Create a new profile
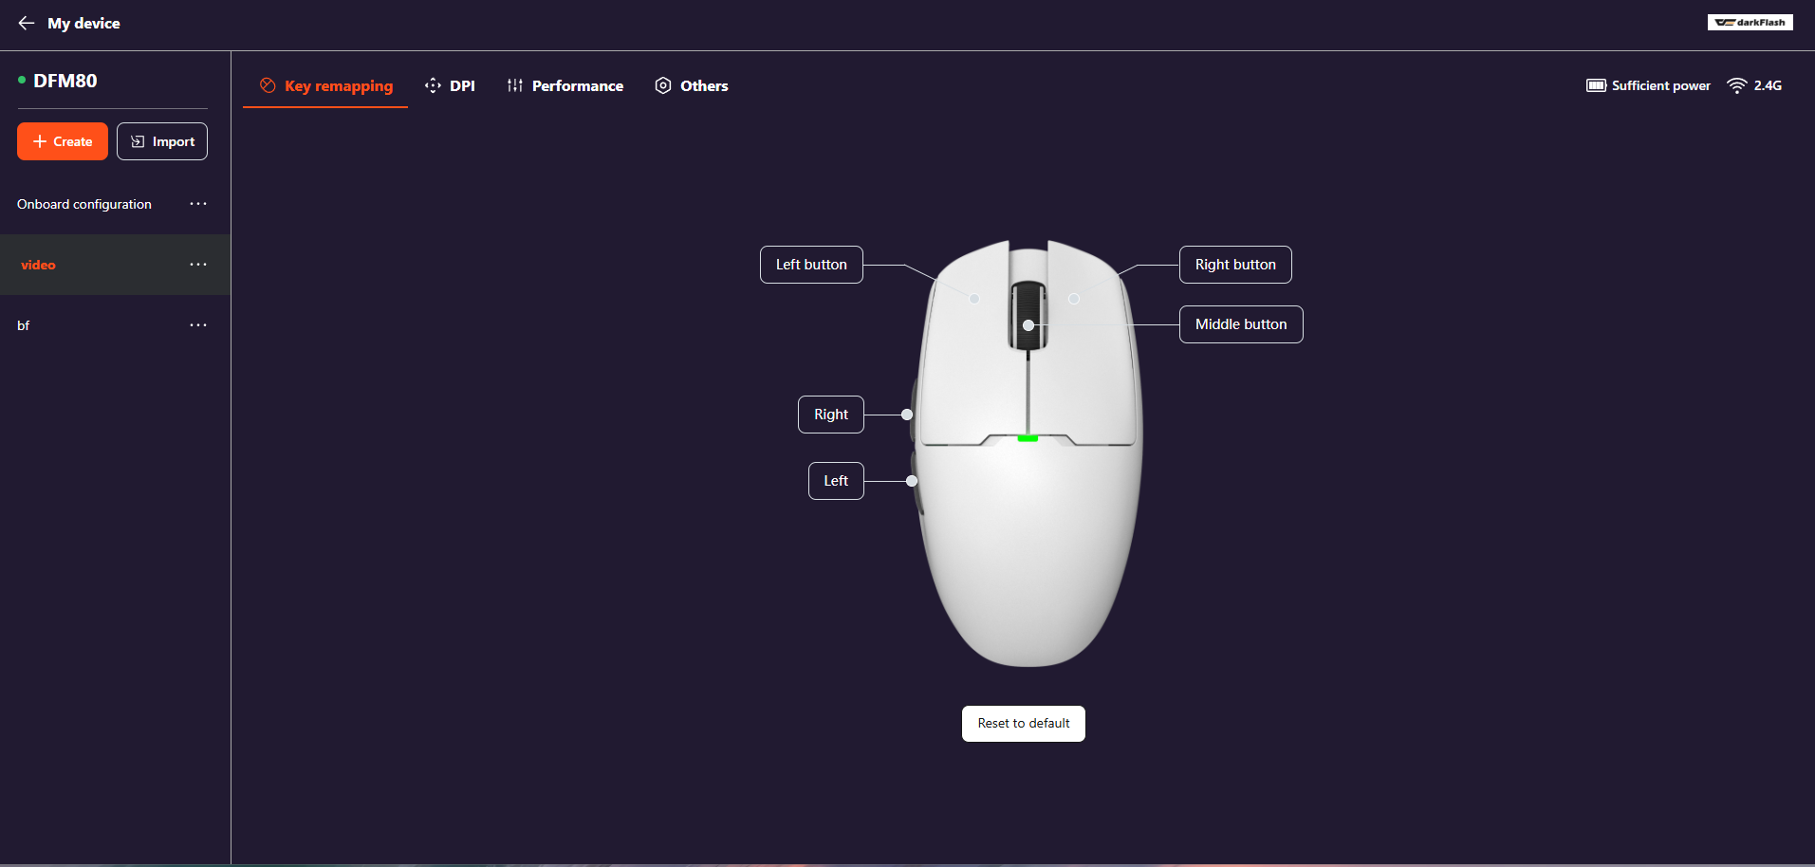The height and width of the screenshot is (867, 1815). (x=63, y=141)
